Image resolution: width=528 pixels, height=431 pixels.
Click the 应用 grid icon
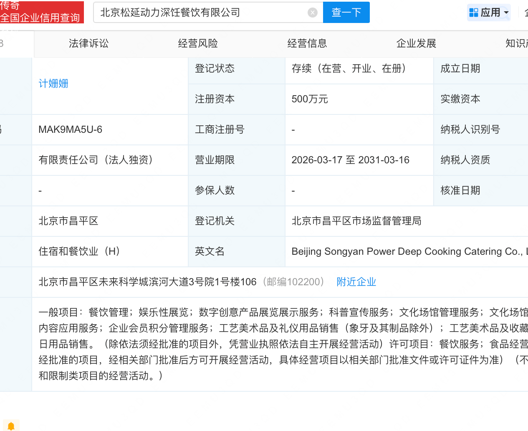tap(473, 13)
